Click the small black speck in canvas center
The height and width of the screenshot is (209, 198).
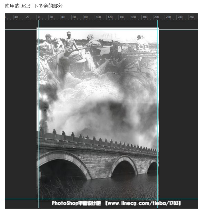[x=113, y=73]
